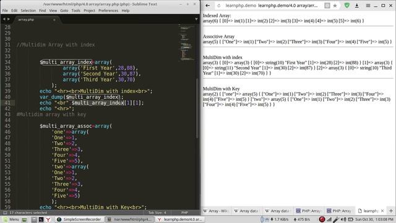Viewport: 396px width, 223px height.
Task: Click Sublime's vertical scrollbar
Action: [x=197, y=108]
